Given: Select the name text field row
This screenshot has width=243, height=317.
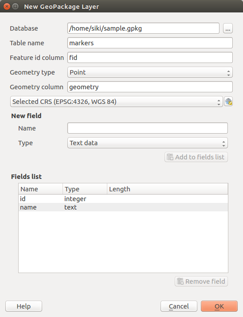Looking at the screenshot, I should click(123, 207).
